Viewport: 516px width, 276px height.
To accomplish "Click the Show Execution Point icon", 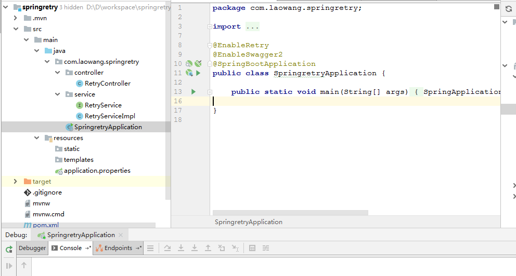I will pos(150,249).
